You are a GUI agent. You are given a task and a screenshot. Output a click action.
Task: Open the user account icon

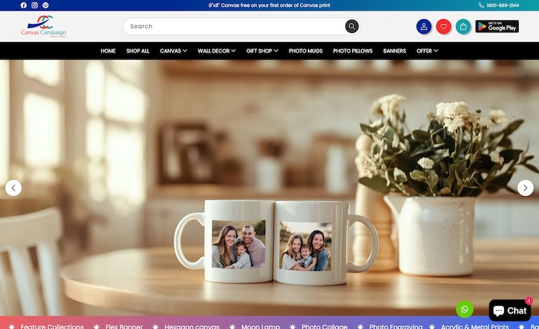[x=423, y=27]
